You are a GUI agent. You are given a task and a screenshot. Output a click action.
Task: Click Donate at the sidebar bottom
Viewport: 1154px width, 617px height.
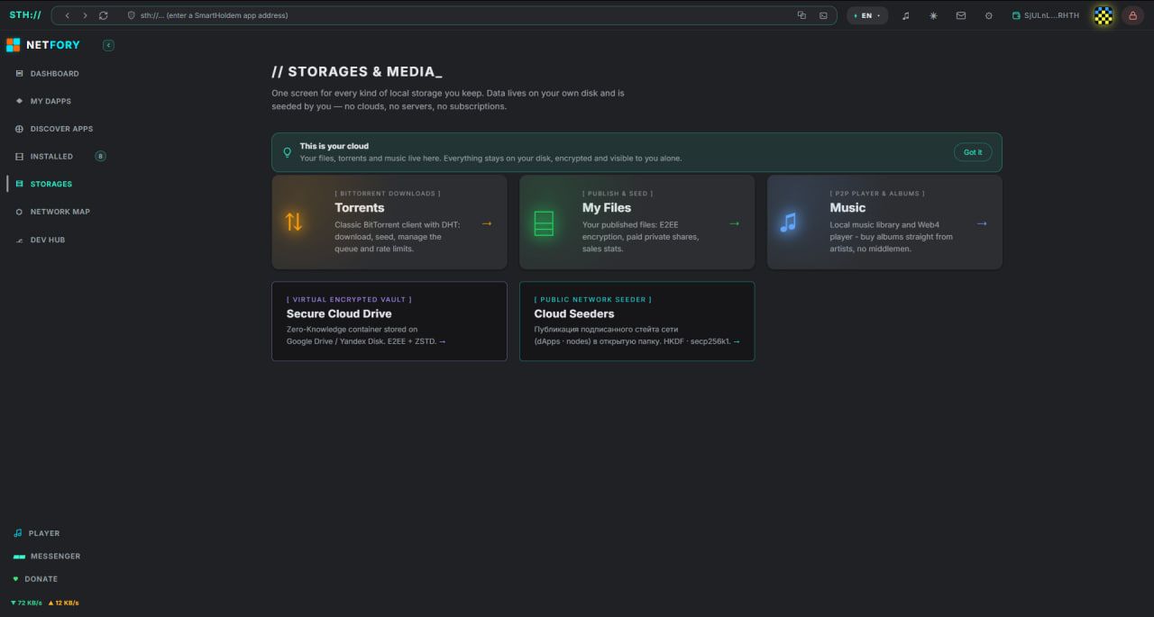(35, 579)
